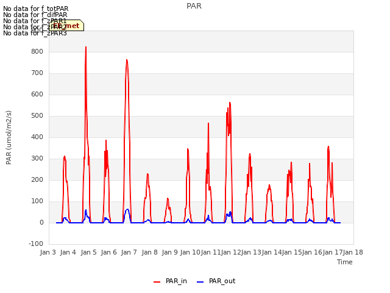
Task: Click the y-axis tick label 0
Action: tap(41, 222)
